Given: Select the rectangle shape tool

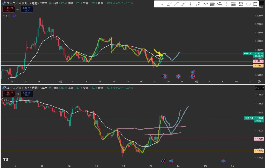Looking at the screenshot, I should 255,4.
